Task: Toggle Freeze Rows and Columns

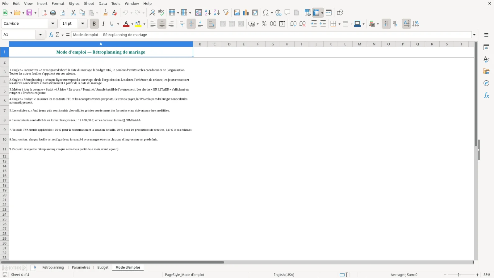Action: (x=316, y=13)
